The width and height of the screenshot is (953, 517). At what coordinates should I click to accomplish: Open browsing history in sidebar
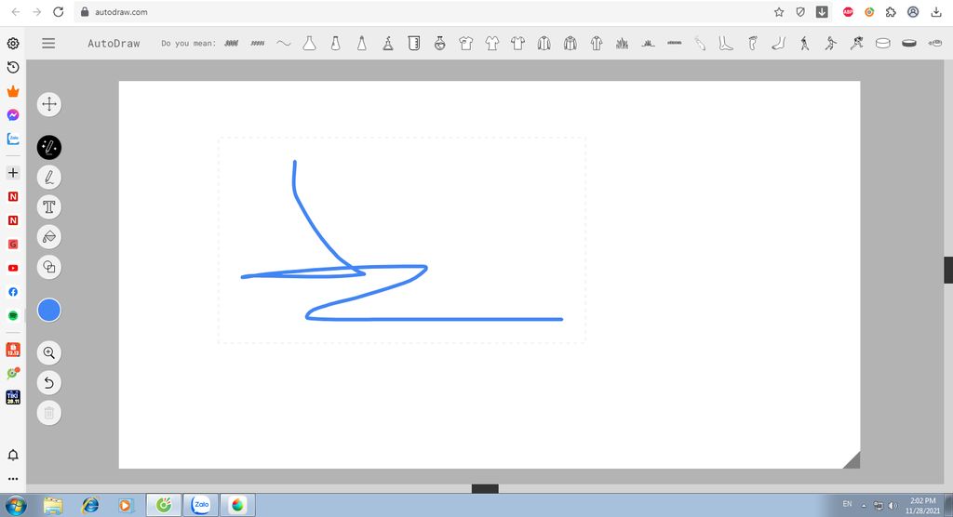point(13,67)
